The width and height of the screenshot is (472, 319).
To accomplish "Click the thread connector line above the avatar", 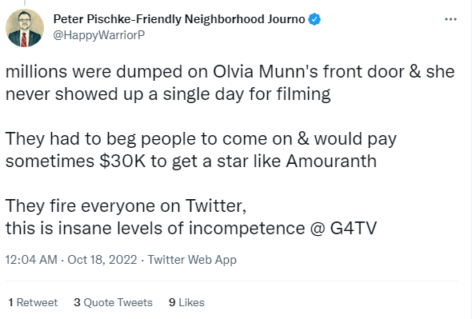I will (x=25, y=2).
